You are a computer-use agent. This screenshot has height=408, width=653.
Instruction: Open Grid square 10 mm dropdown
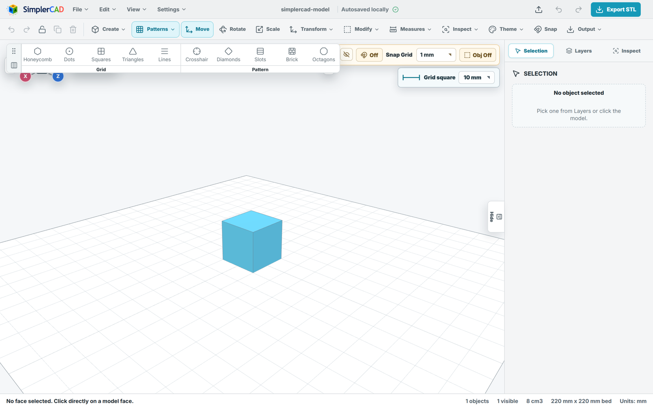pos(477,78)
